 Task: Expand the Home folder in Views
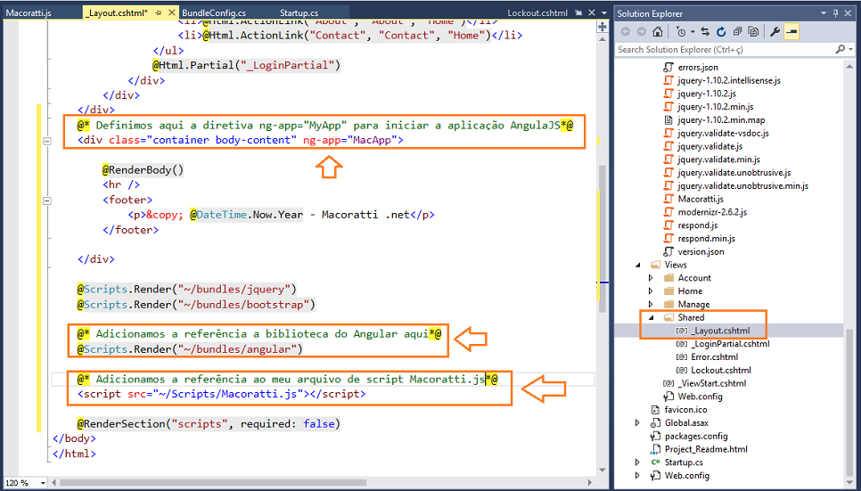coord(652,291)
